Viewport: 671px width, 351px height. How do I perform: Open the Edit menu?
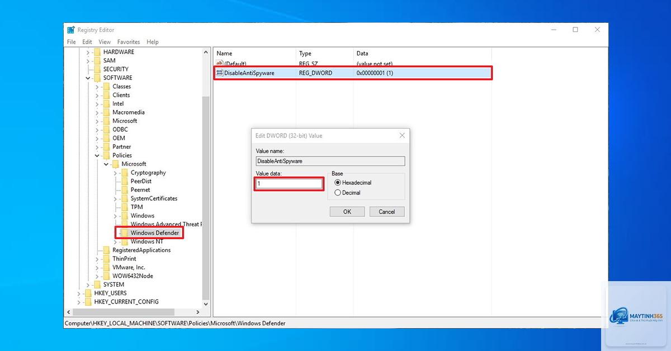click(87, 42)
